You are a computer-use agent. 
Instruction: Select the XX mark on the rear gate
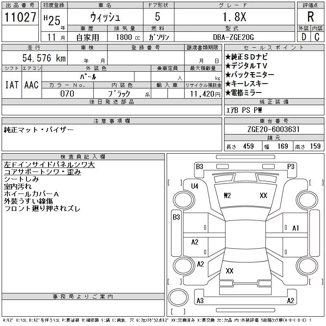(x=229, y=271)
